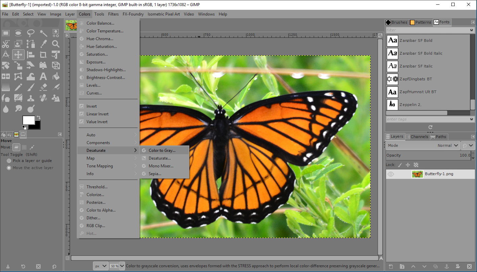Image resolution: width=477 pixels, height=272 pixels.
Task: Refresh the font list
Action: [x=430, y=127]
